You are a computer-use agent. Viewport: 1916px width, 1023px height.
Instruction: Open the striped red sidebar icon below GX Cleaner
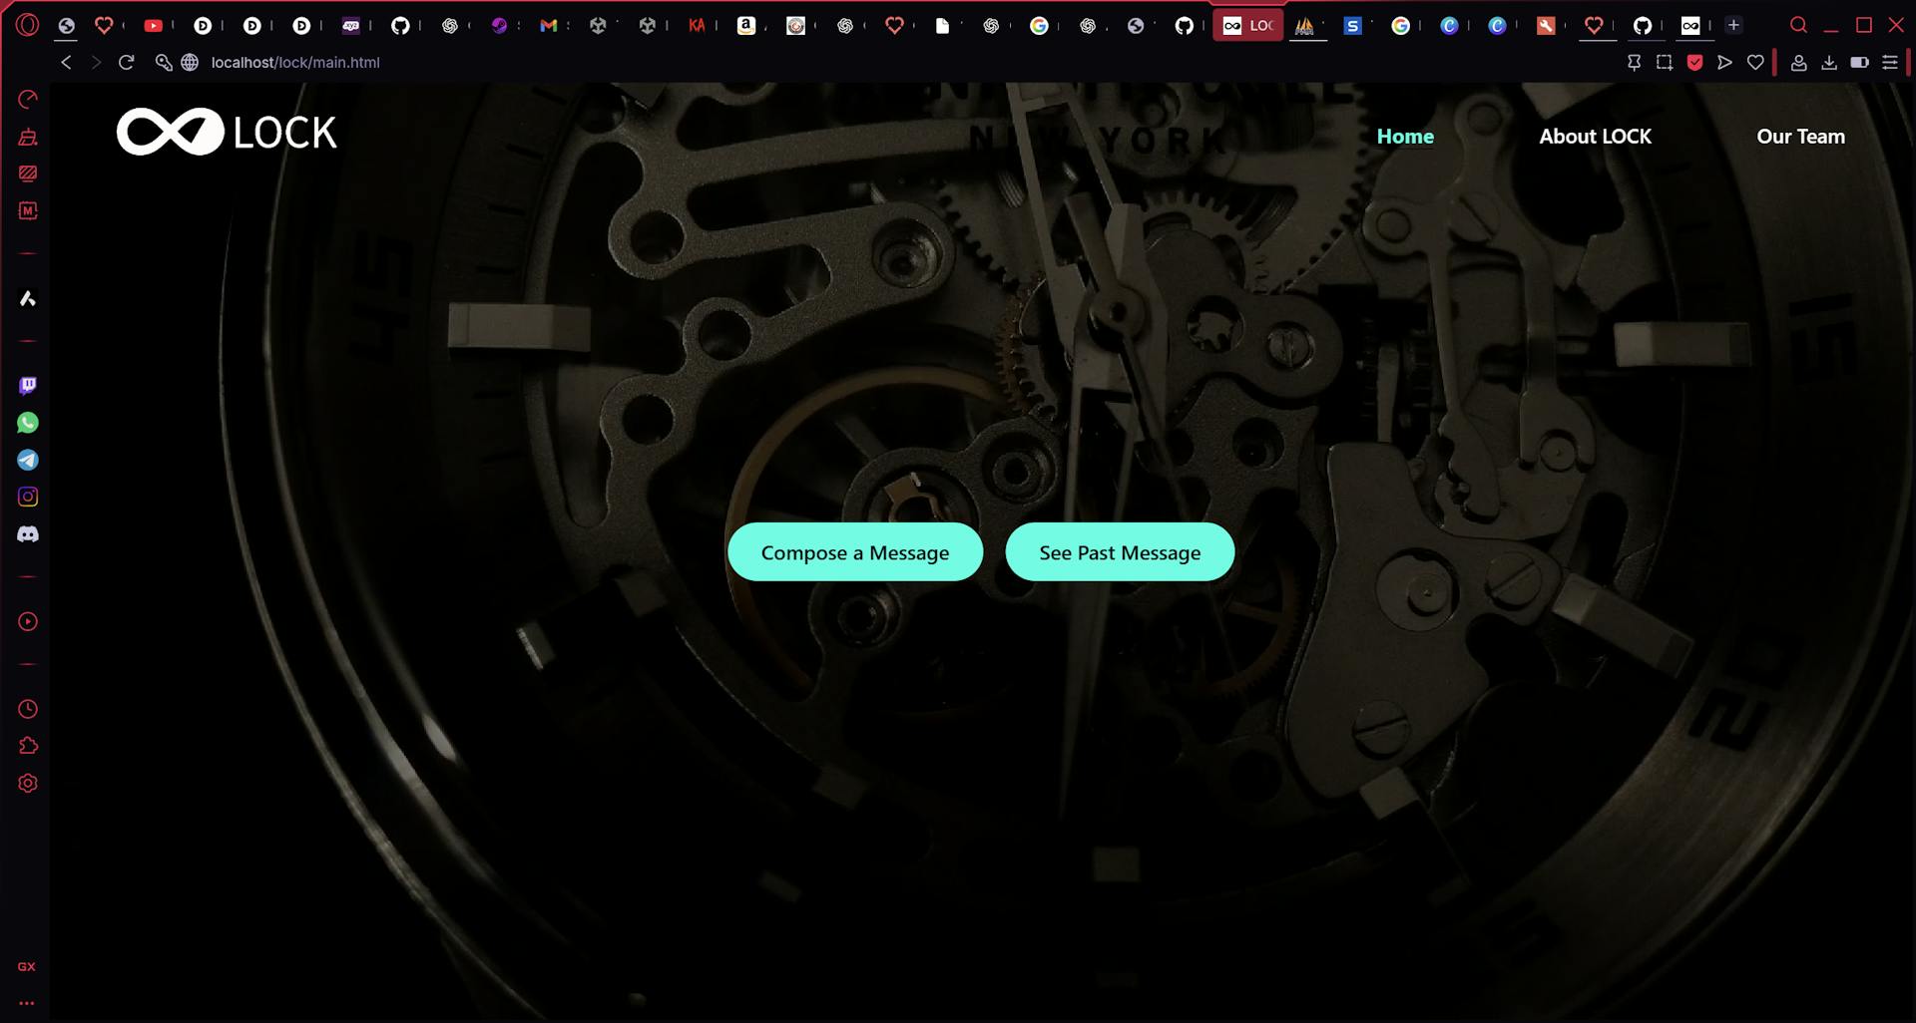coord(28,173)
